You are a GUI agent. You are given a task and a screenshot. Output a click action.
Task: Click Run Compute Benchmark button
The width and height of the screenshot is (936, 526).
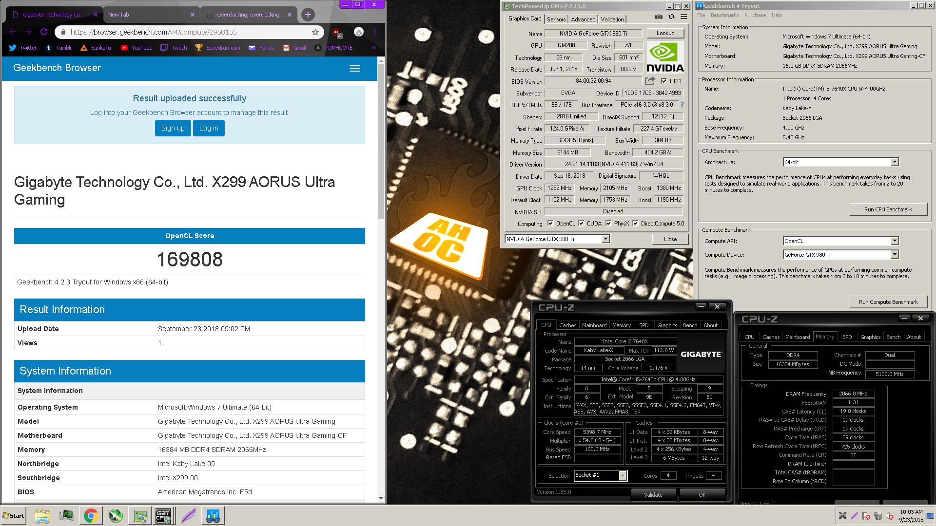(x=888, y=302)
